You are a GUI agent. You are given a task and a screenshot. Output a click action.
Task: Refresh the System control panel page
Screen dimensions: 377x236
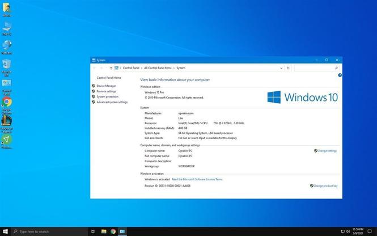coord(288,68)
